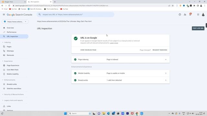Open the Windows Start button

pyautogui.click(x=65, y=113)
